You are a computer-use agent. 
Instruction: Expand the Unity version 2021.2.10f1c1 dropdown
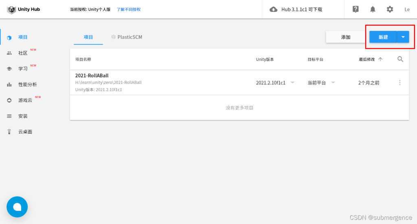[x=292, y=83]
